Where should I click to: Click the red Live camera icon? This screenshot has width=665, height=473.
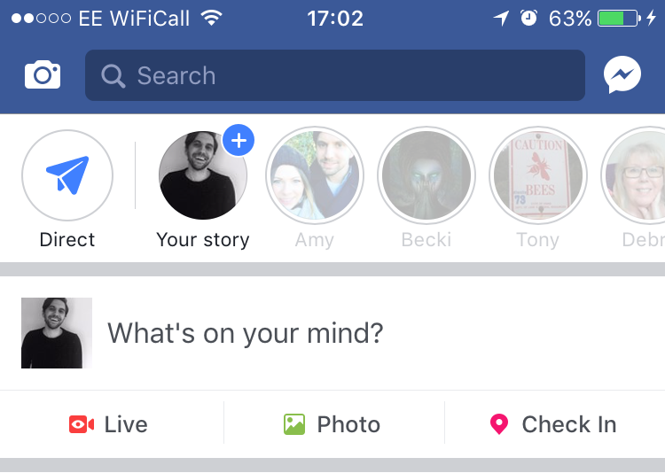click(x=82, y=424)
